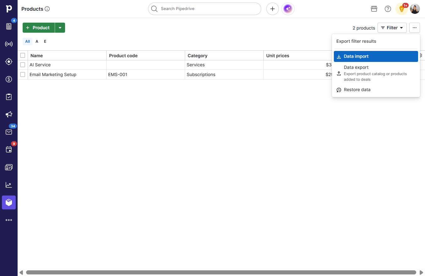425x276 pixels.
Task: Click the Restore data clock icon
Action: (339, 90)
